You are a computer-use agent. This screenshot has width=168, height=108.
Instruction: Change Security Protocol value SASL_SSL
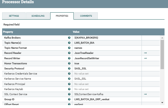[x=107, y=69]
